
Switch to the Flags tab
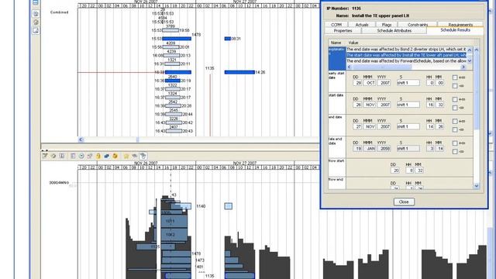coord(386,24)
